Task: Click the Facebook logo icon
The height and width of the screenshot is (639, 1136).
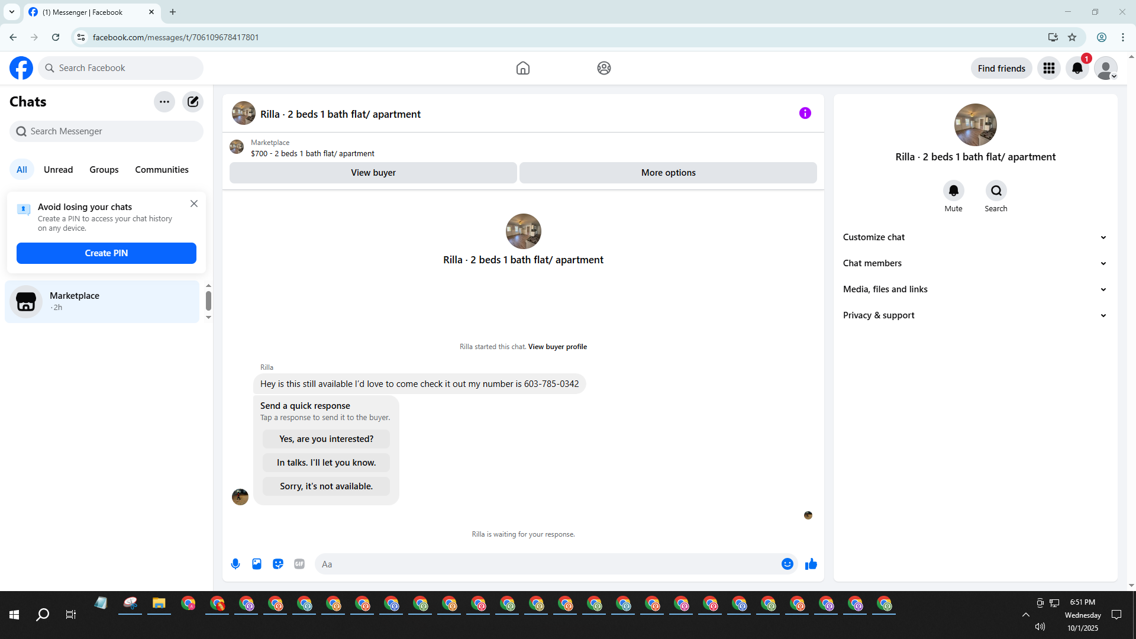Action: pos(21,68)
